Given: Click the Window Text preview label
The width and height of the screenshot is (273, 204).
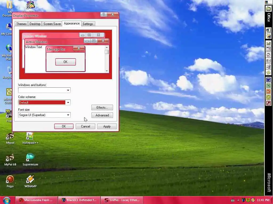Looking at the screenshot, I should click(34, 47).
